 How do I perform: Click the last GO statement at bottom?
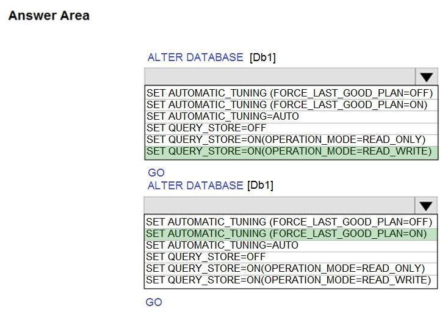click(x=154, y=302)
